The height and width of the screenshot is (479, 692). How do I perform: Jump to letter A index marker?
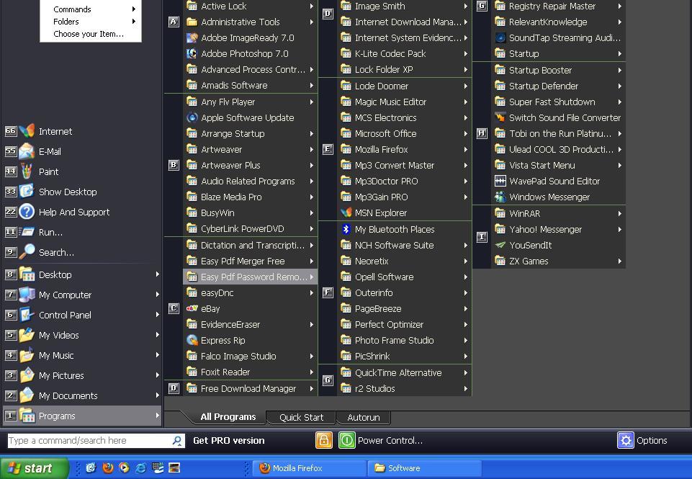coord(174,22)
